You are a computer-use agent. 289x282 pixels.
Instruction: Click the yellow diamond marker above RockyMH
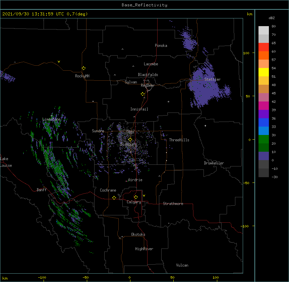point(84,68)
